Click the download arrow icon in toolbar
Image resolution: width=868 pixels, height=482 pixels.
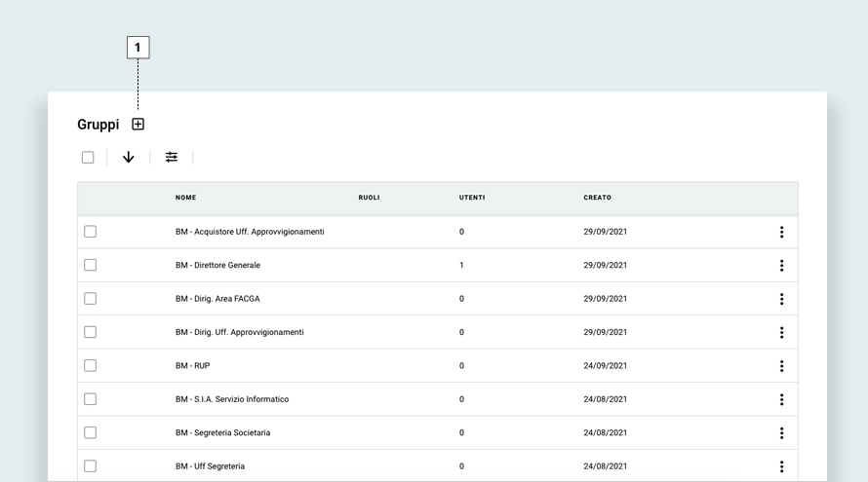[x=128, y=157]
